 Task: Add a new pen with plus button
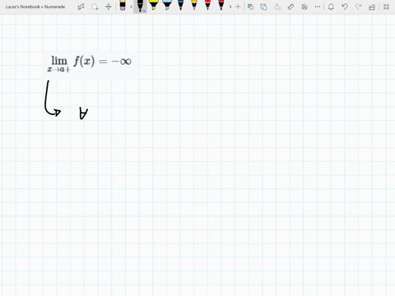pyautogui.click(x=238, y=7)
